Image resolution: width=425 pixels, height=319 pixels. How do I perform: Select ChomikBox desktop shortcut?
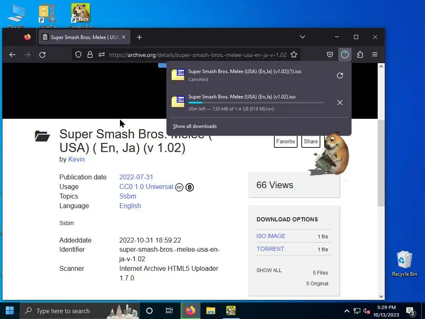tap(81, 16)
